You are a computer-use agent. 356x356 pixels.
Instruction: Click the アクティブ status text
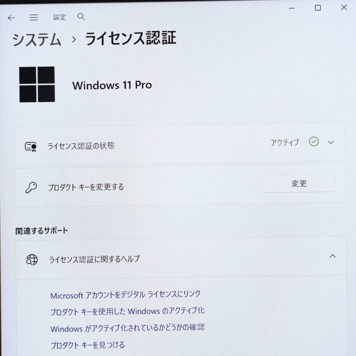tap(285, 143)
